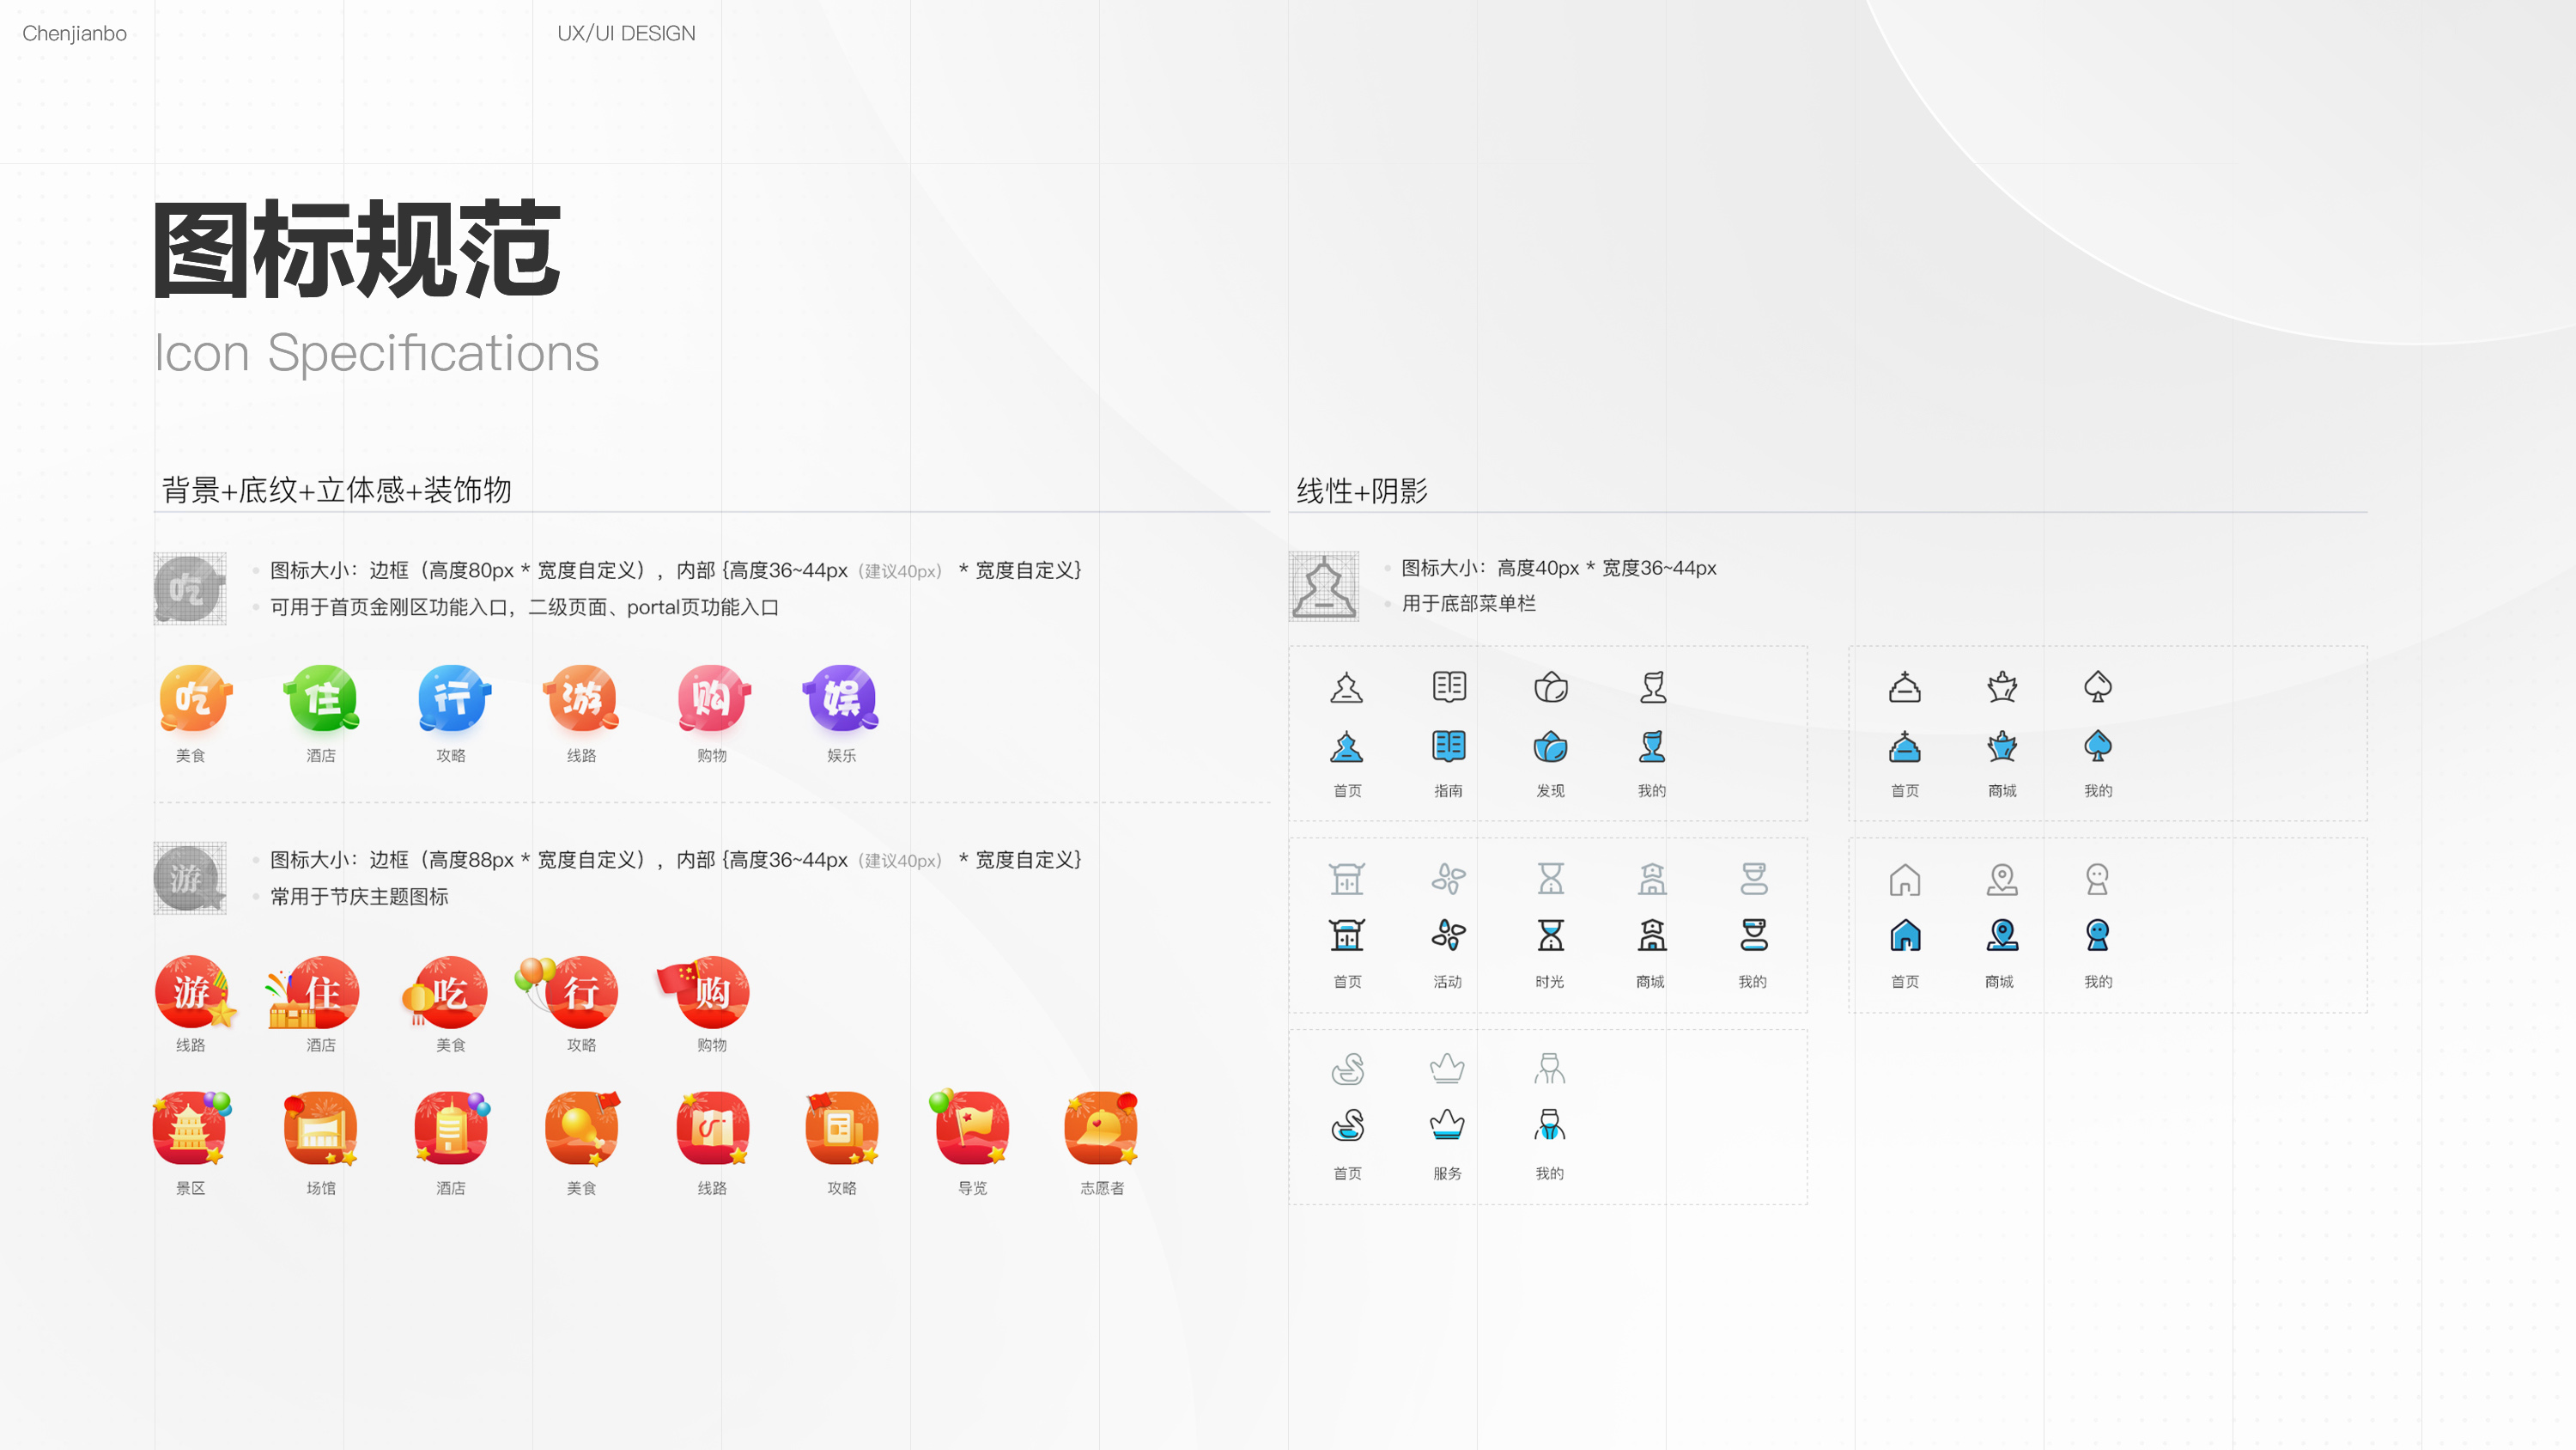Select the blue 攻略 guide icon
This screenshot has width=2576, height=1450.
453,698
